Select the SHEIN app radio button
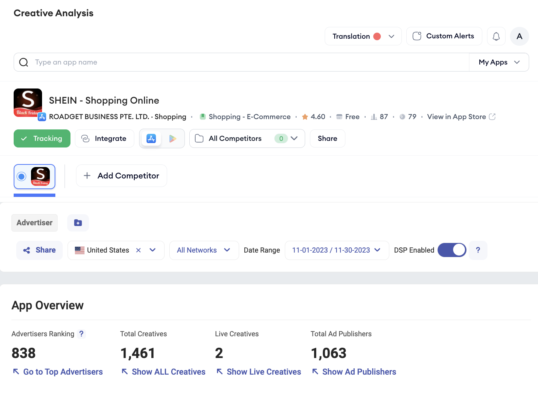The width and height of the screenshot is (538, 396). [x=22, y=177]
